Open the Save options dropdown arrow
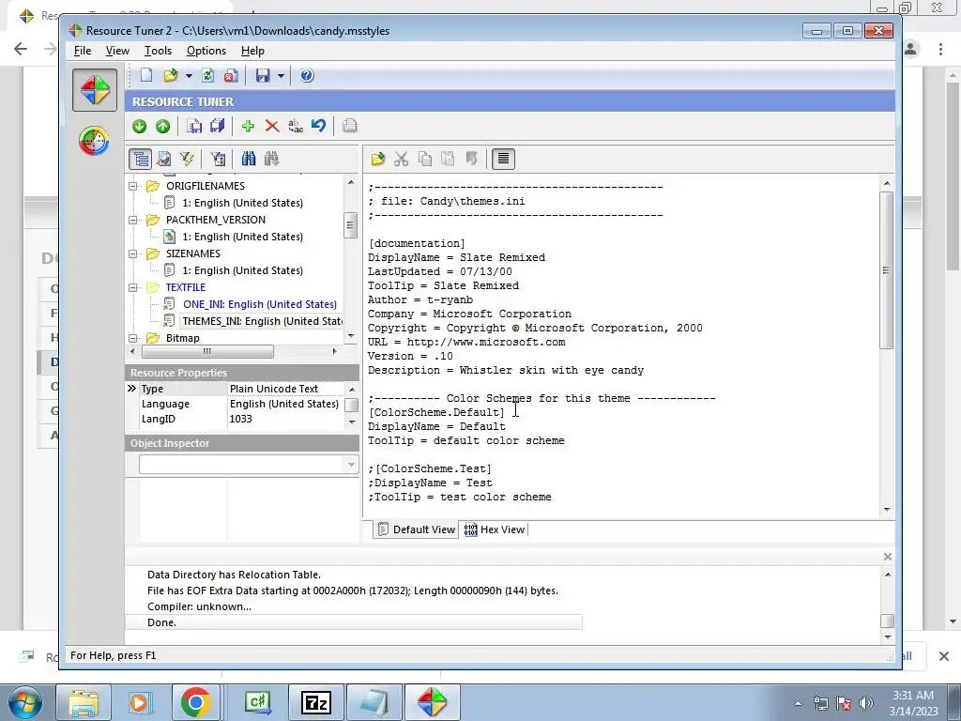This screenshot has width=961, height=721. (281, 75)
